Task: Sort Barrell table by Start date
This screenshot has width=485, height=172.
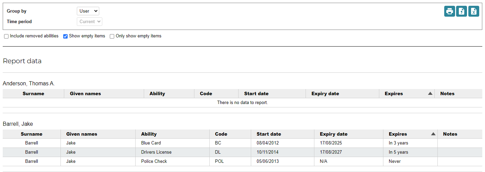Action: [269, 134]
